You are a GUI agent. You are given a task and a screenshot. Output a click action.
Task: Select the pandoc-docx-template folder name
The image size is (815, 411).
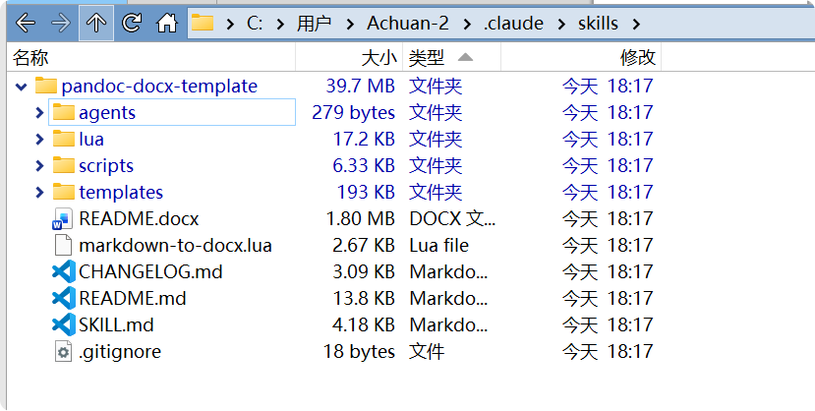[159, 86]
